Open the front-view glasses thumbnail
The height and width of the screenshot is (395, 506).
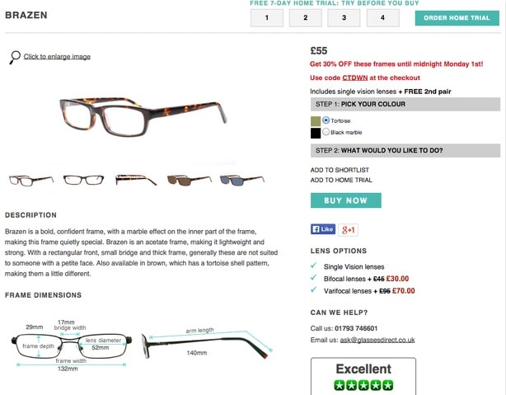point(83,180)
